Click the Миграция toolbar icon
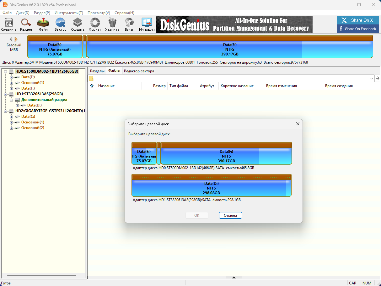This screenshot has height=286, width=381. (x=147, y=24)
